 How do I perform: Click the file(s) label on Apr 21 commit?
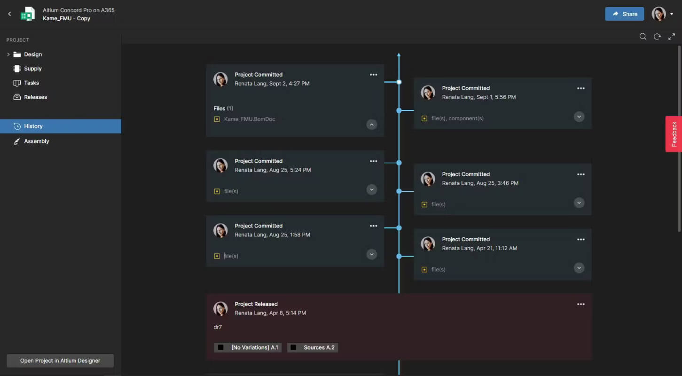pos(439,270)
